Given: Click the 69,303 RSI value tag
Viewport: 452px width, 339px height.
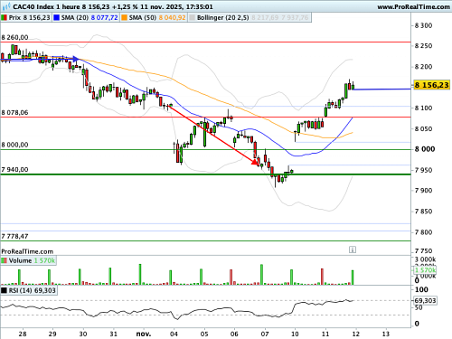Looking at the screenshot, I should click(425, 300).
